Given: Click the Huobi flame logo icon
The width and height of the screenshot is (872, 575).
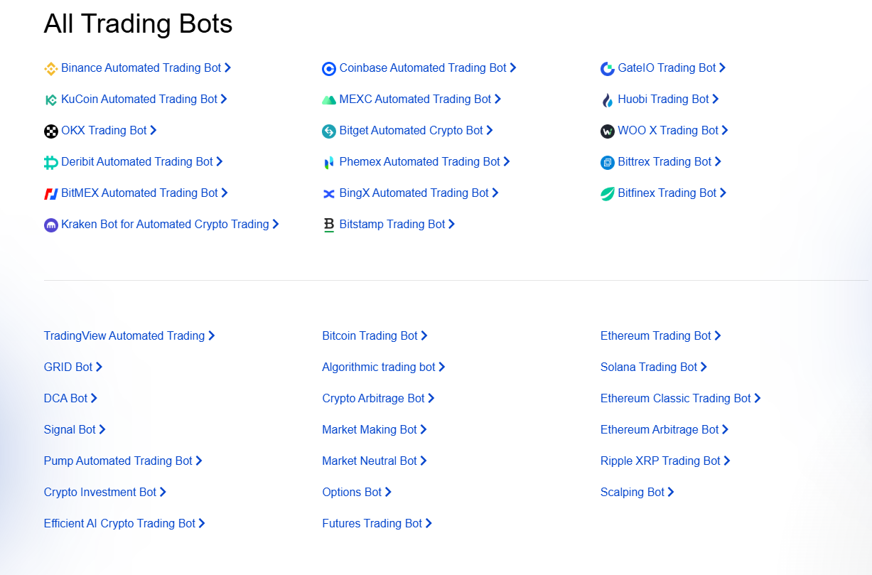Looking at the screenshot, I should tap(608, 100).
